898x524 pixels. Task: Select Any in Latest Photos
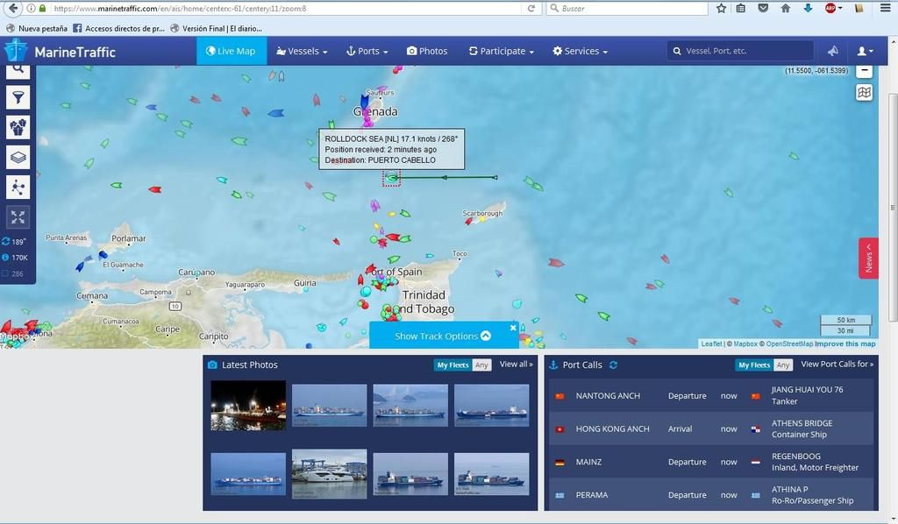tap(481, 365)
